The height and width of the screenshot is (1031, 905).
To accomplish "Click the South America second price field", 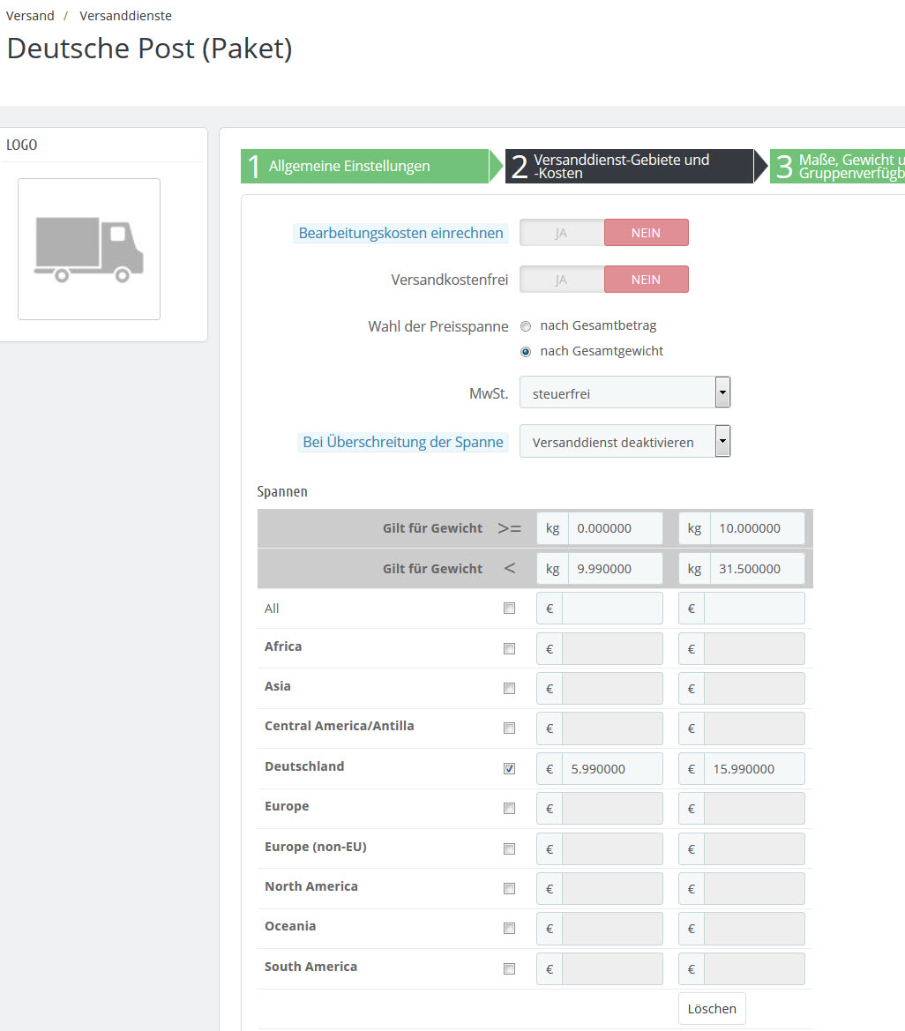I will 754,968.
